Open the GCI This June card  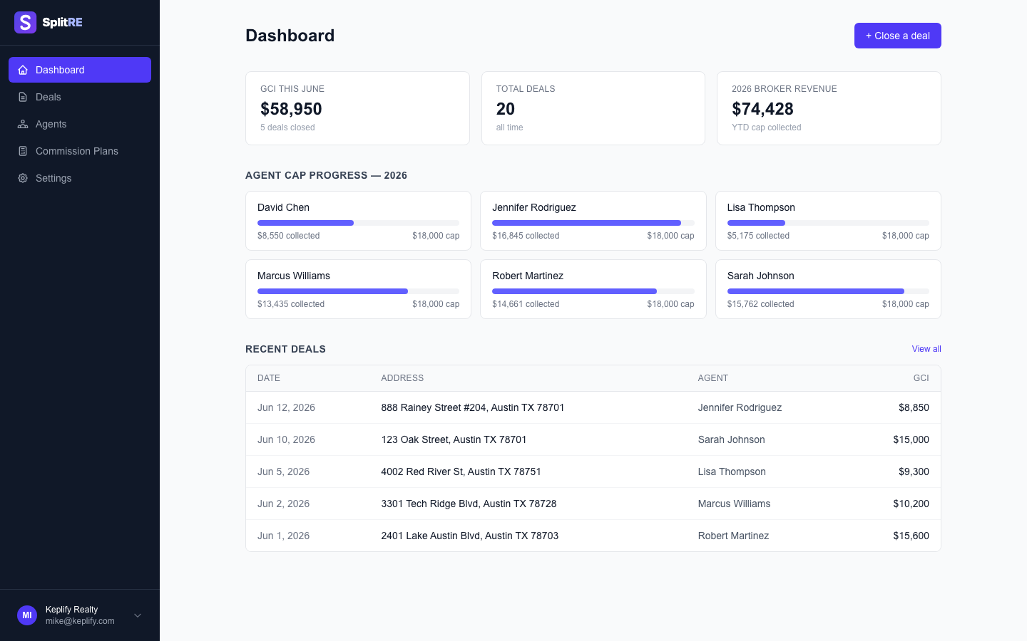(x=357, y=108)
